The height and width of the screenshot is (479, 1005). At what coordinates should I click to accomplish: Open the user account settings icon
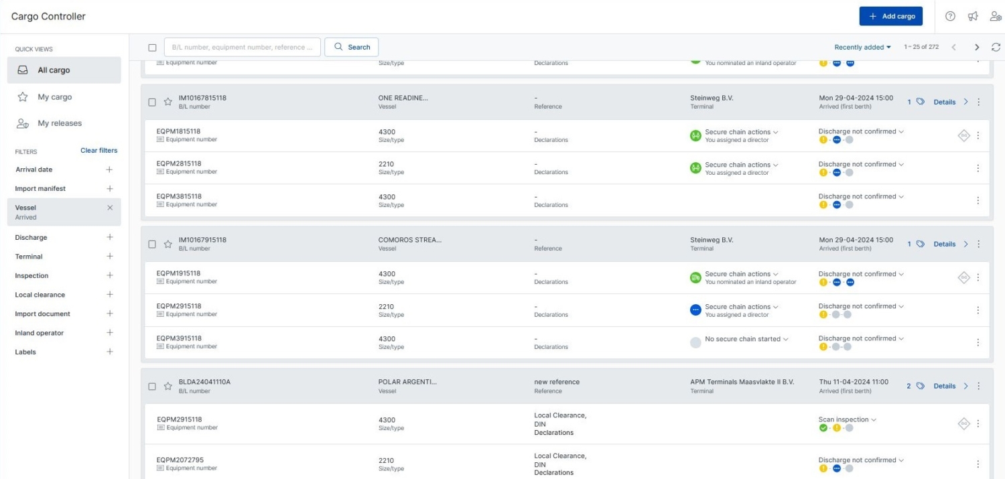pyautogui.click(x=996, y=17)
